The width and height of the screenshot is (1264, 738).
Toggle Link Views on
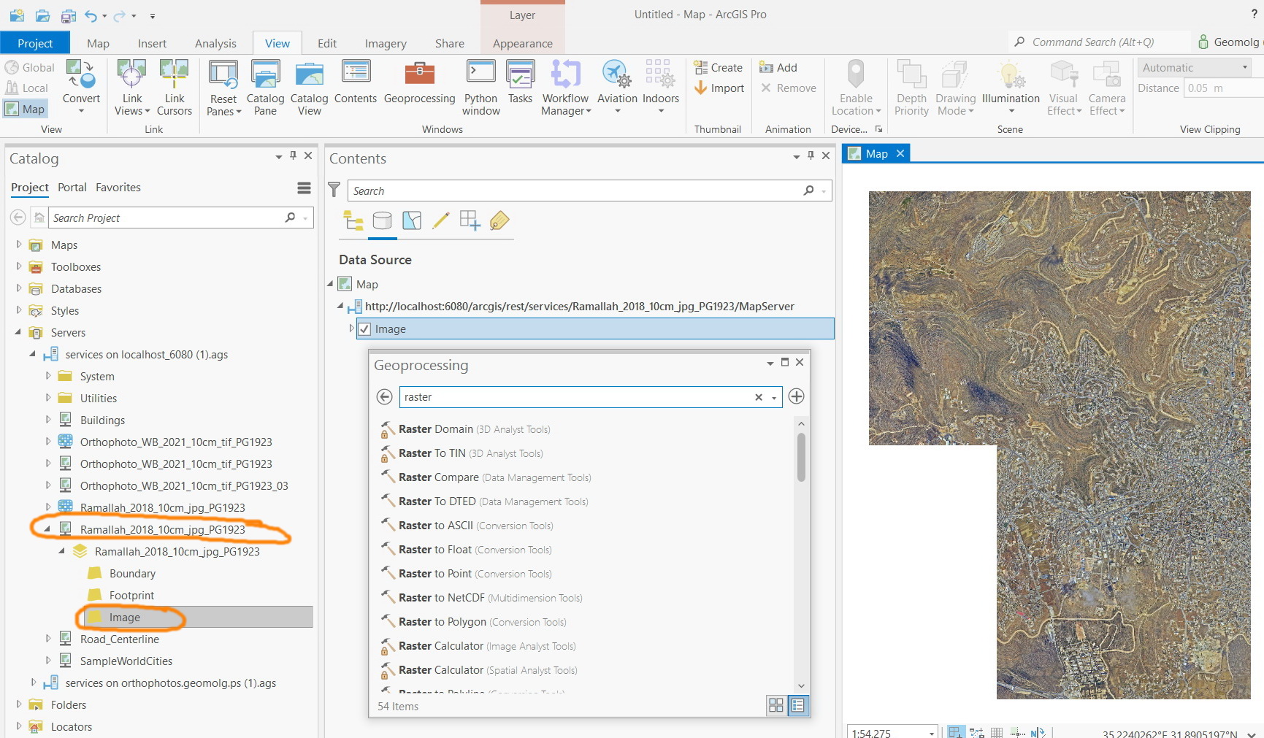[131, 80]
